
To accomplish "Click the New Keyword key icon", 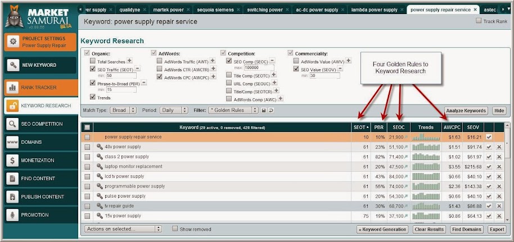I will click(x=13, y=65).
